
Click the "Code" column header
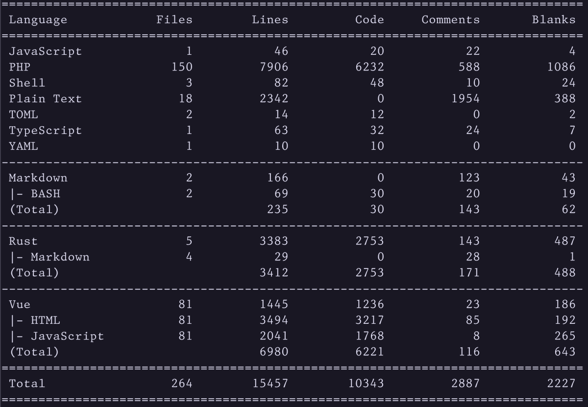point(369,20)
